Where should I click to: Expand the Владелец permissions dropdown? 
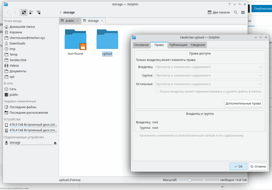(x=209, y=67)
